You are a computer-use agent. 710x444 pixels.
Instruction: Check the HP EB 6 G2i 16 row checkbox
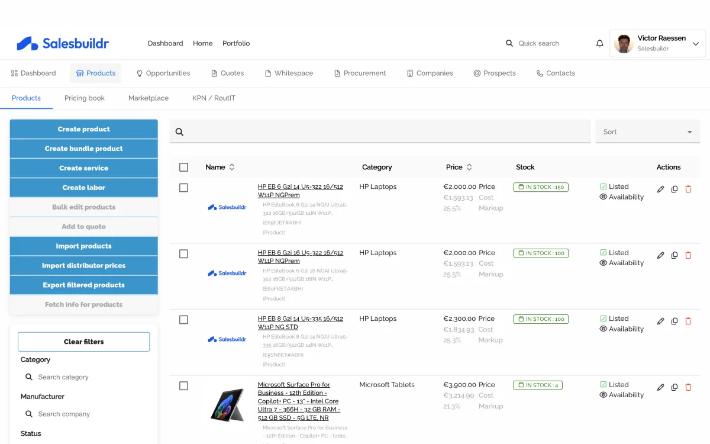click(183, 254)
